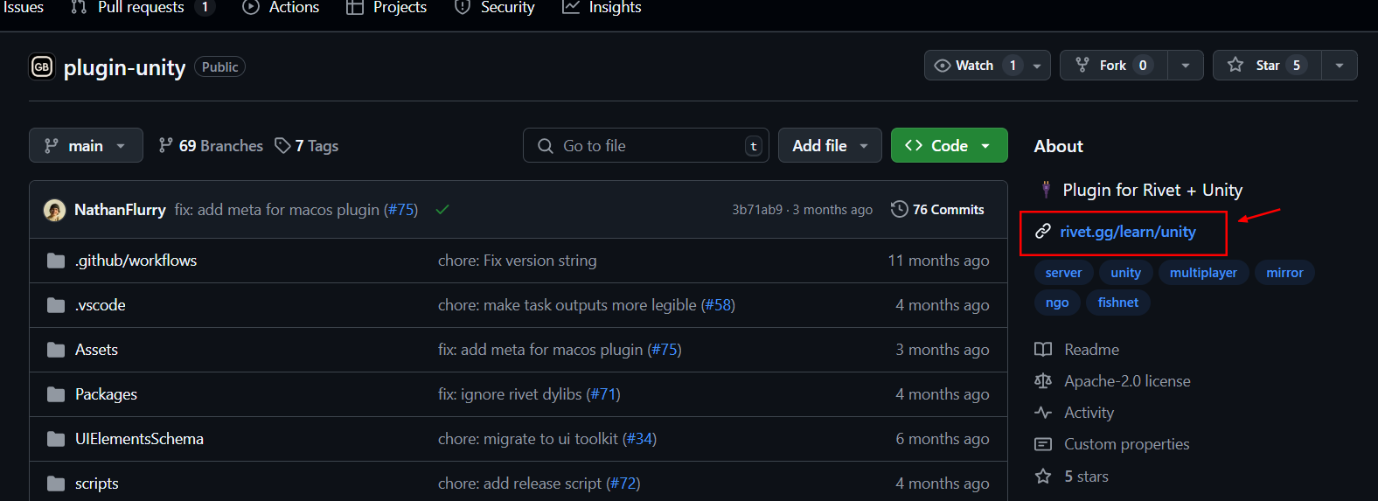1378x501 pixels.
Task: Open the green Code dropdown
Action: pyautogui.click(x=949, y=146)
